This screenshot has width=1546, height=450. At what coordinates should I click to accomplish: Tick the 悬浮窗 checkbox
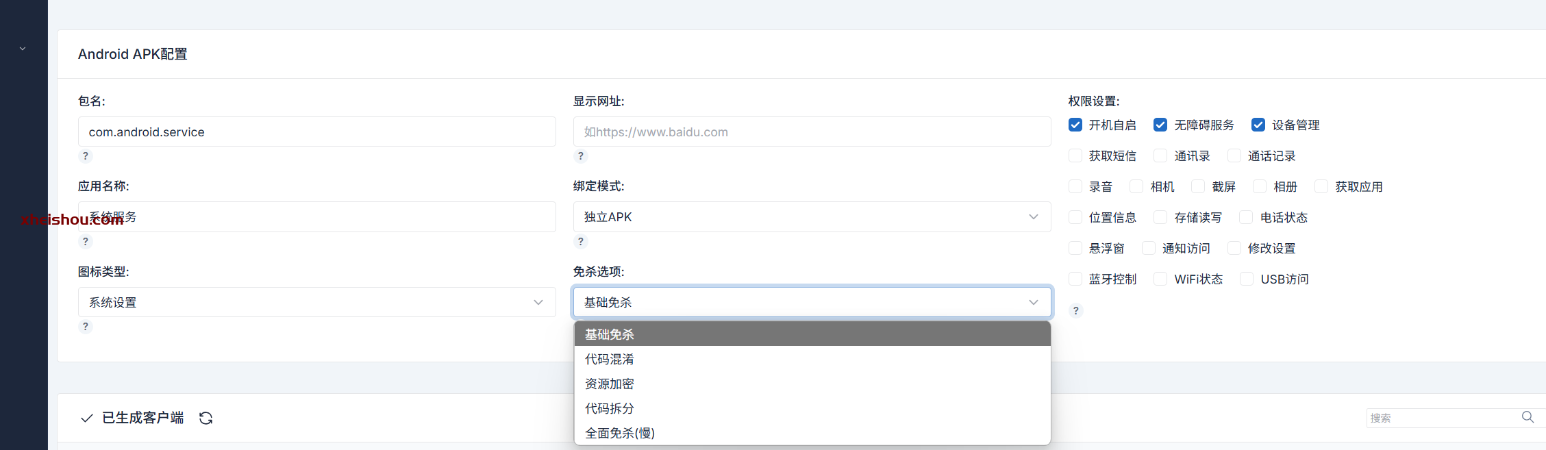click(x=1075, y=248)
